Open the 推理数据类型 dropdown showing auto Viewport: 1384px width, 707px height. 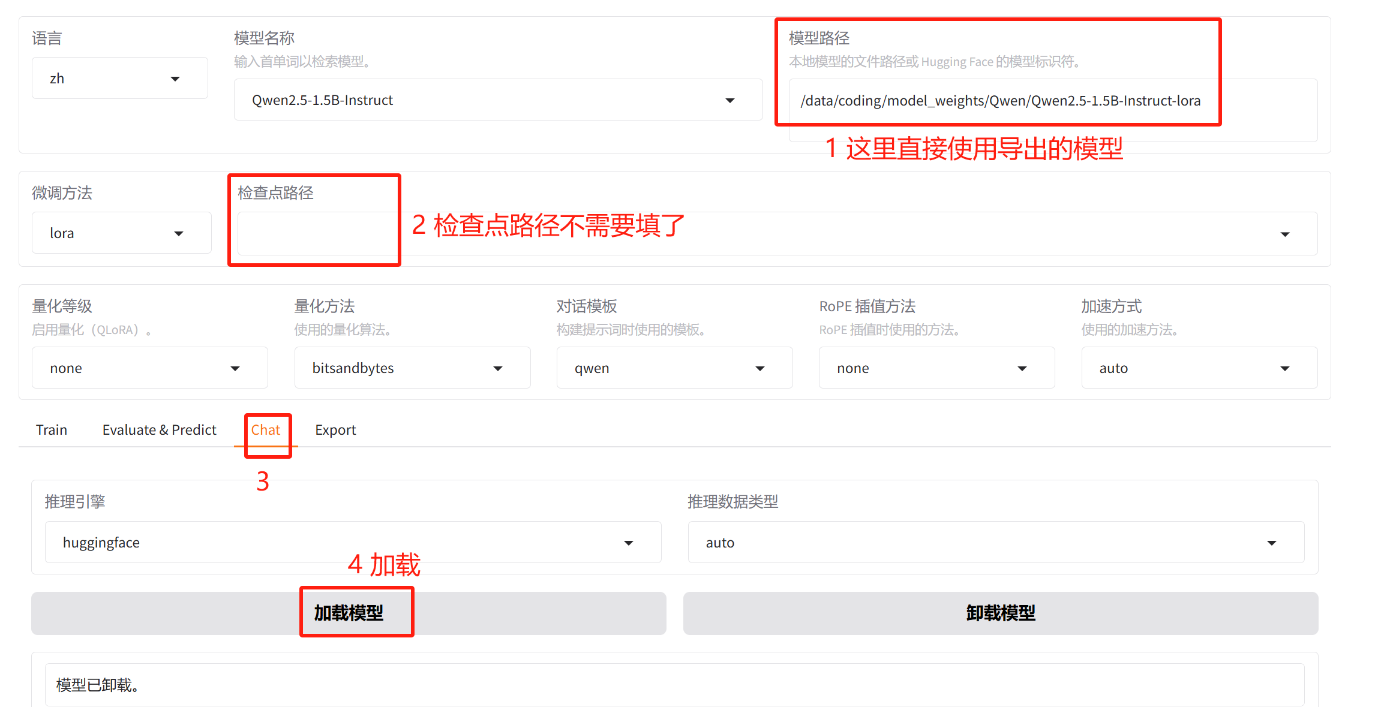click(996, 543)
